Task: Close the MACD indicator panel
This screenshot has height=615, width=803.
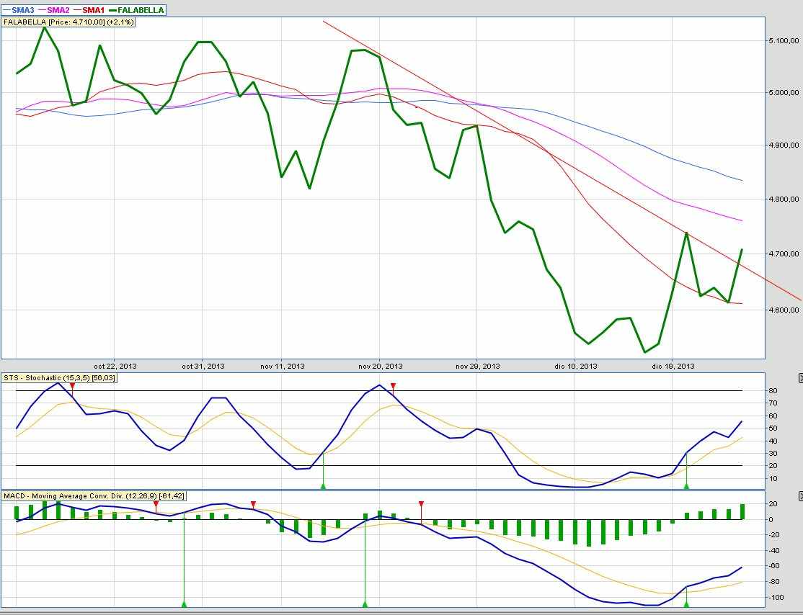Action: (800, 497)
